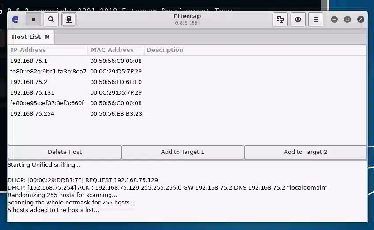Click the DHCP REQUEST 192.168.75.129 log line
Image resolution: width=374 pixels, height=230 pixels.
click(x=83, y=180)
